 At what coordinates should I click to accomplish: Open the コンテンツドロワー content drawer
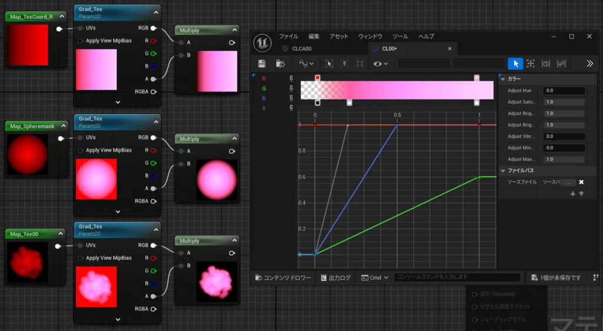point(283,277)
